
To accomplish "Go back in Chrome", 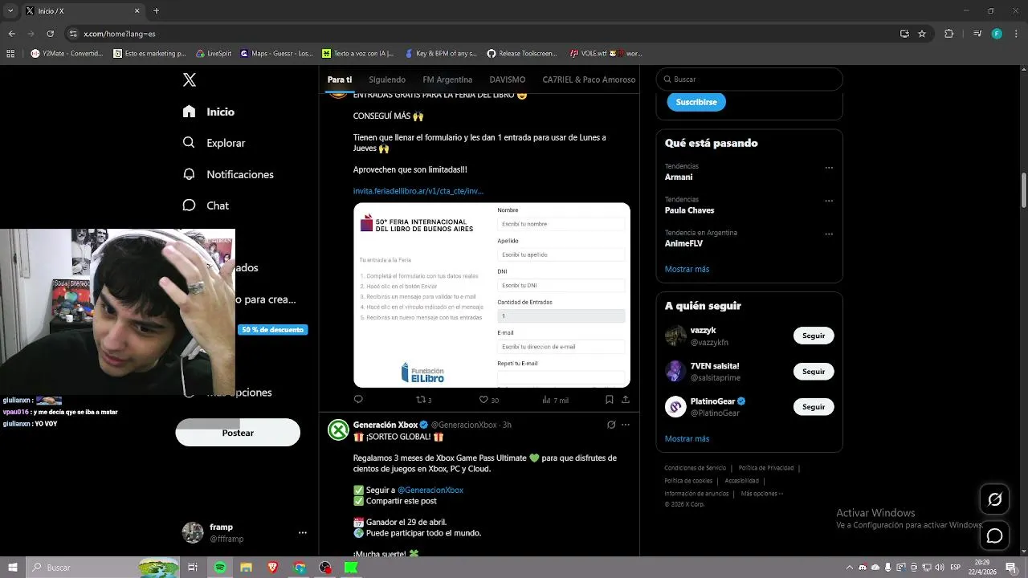I will point(11,34).
